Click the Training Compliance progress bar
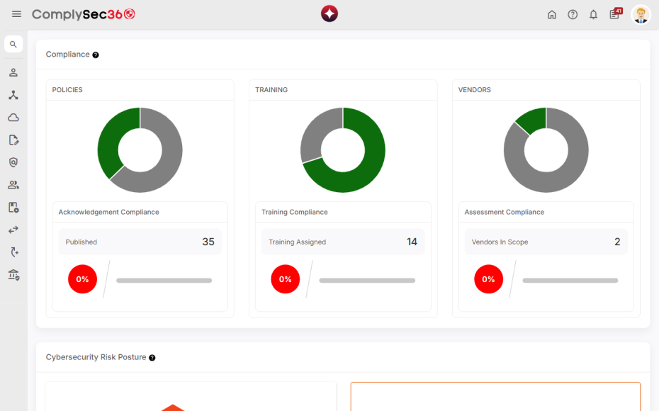Screen dimensions: 659x411 click(x=367, y=281)
